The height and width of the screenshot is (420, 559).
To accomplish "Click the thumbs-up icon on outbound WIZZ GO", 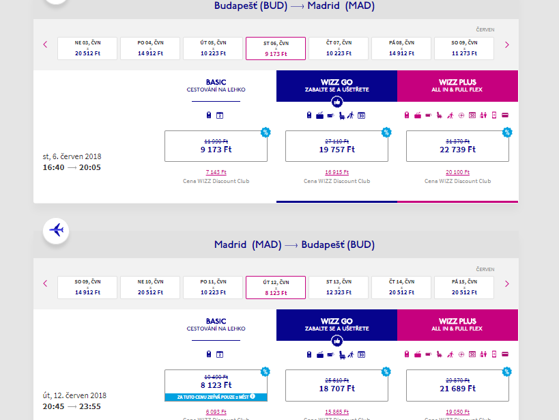I will (x=336, y=102).
